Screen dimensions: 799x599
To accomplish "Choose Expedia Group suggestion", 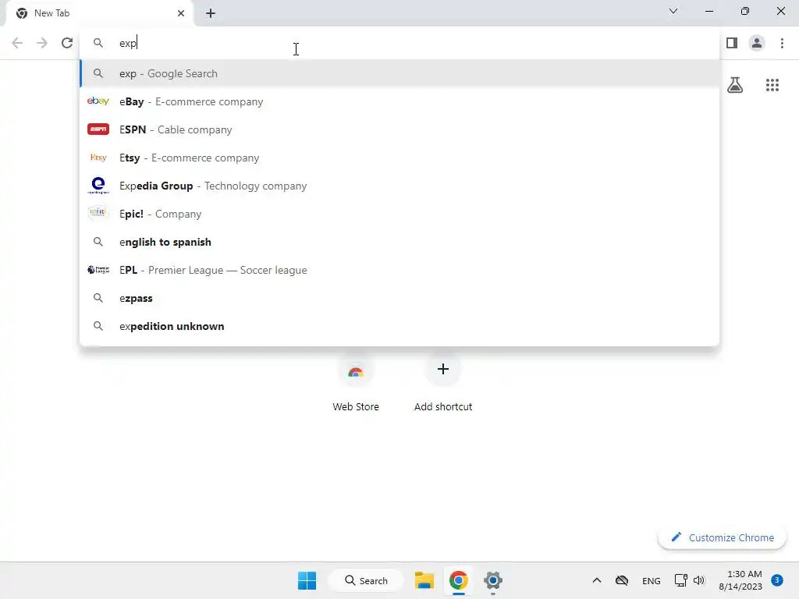I will tap(400, 186).
